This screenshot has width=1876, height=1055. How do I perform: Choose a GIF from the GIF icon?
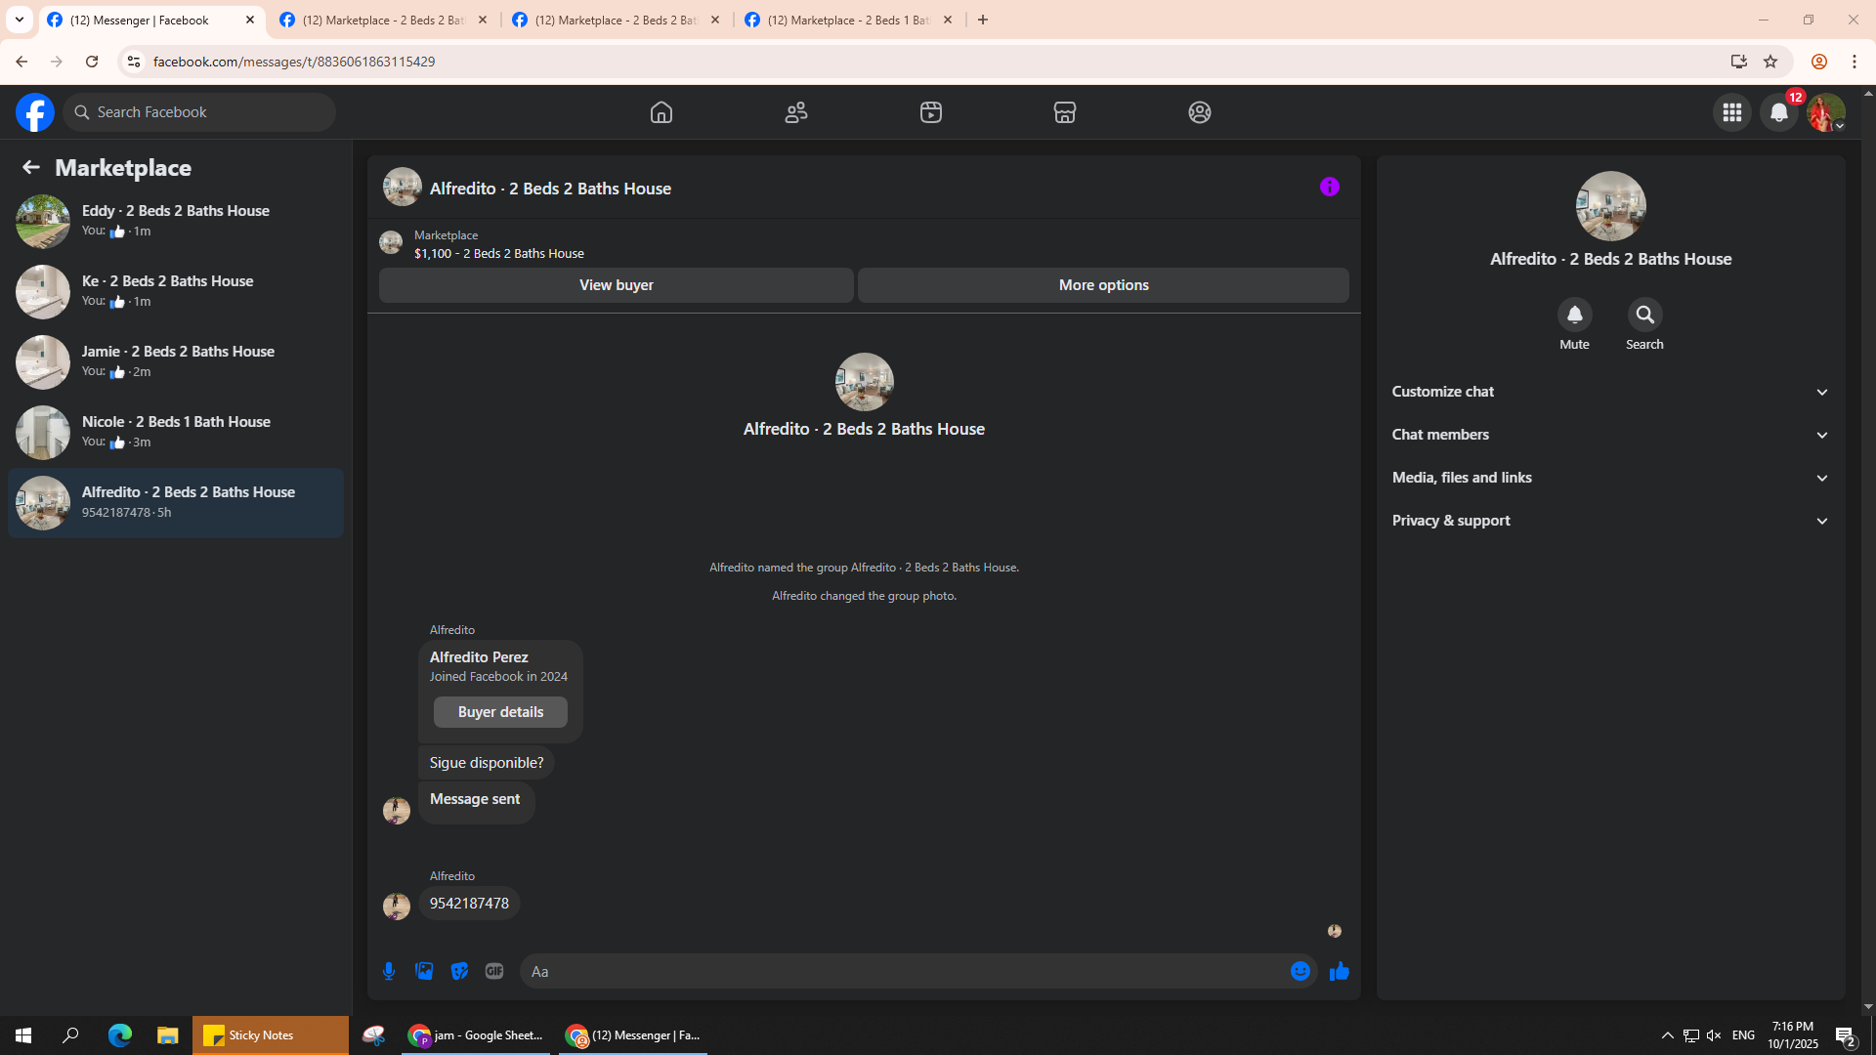[x=494, y=971]
